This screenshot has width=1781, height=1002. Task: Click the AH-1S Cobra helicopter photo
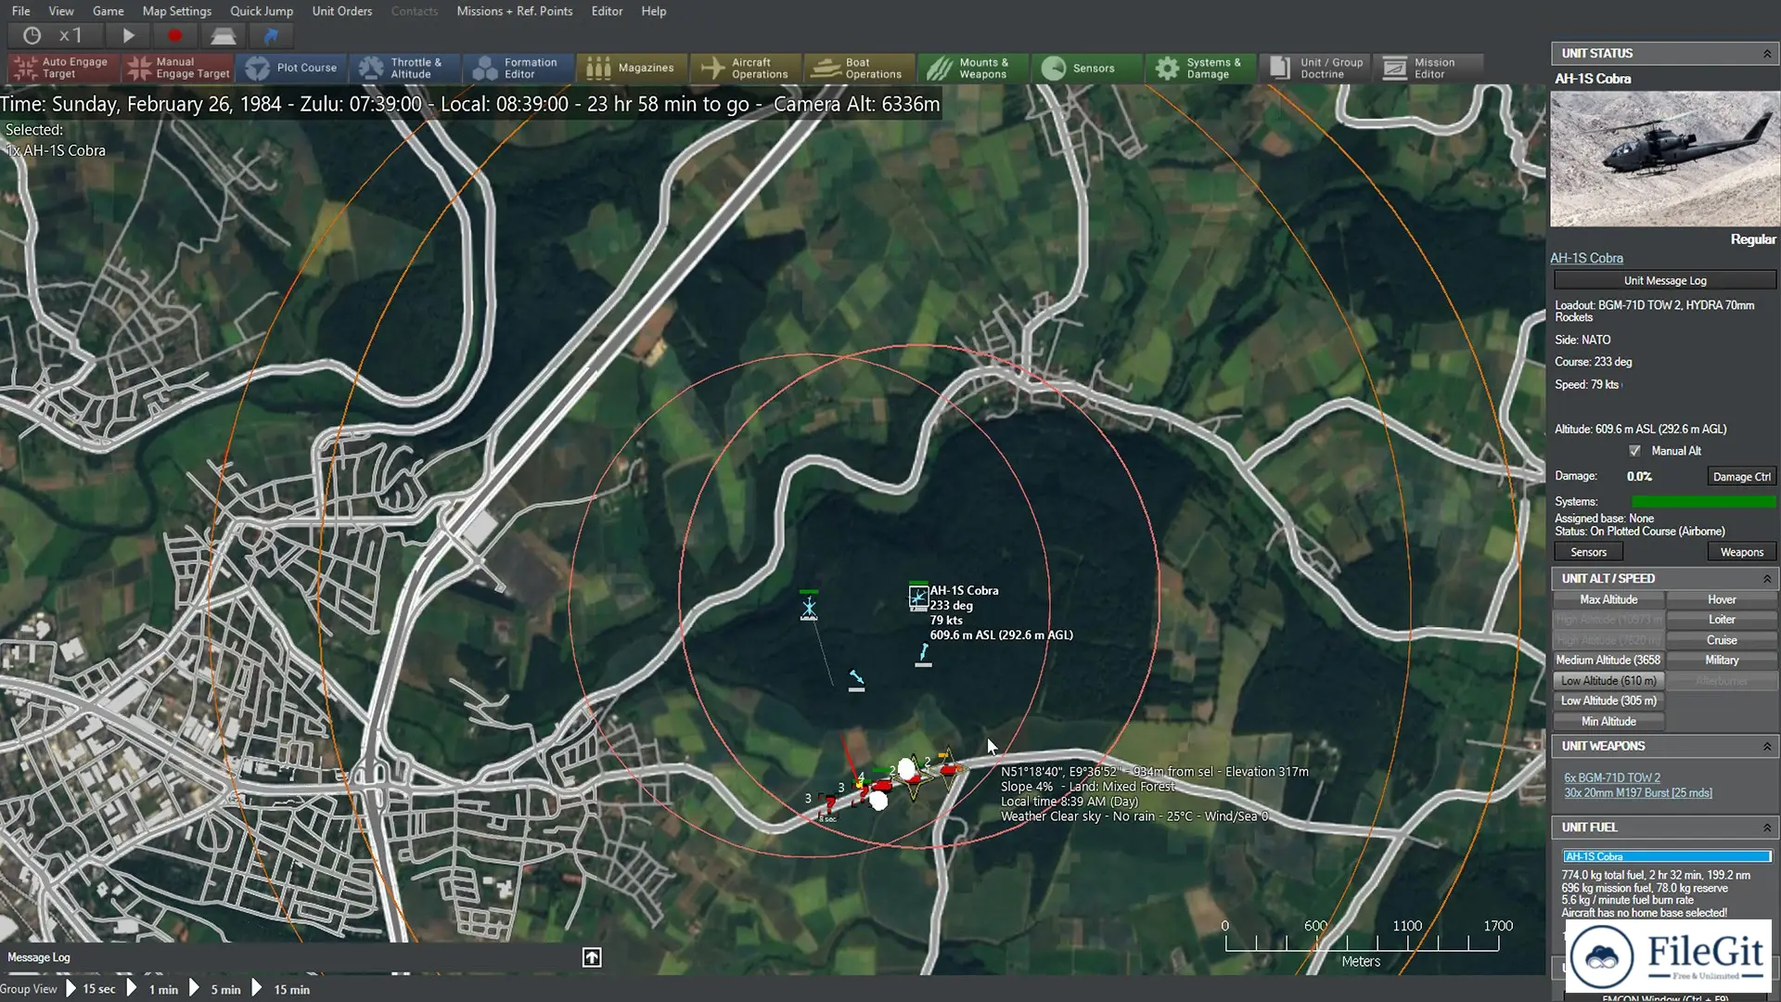1665,159
